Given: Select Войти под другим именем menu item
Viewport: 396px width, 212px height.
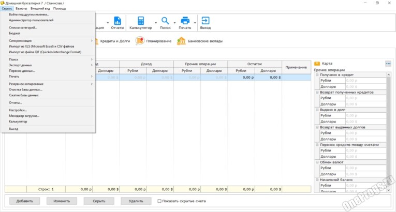Looking at the screenshot, I should [x=48, y=14].
